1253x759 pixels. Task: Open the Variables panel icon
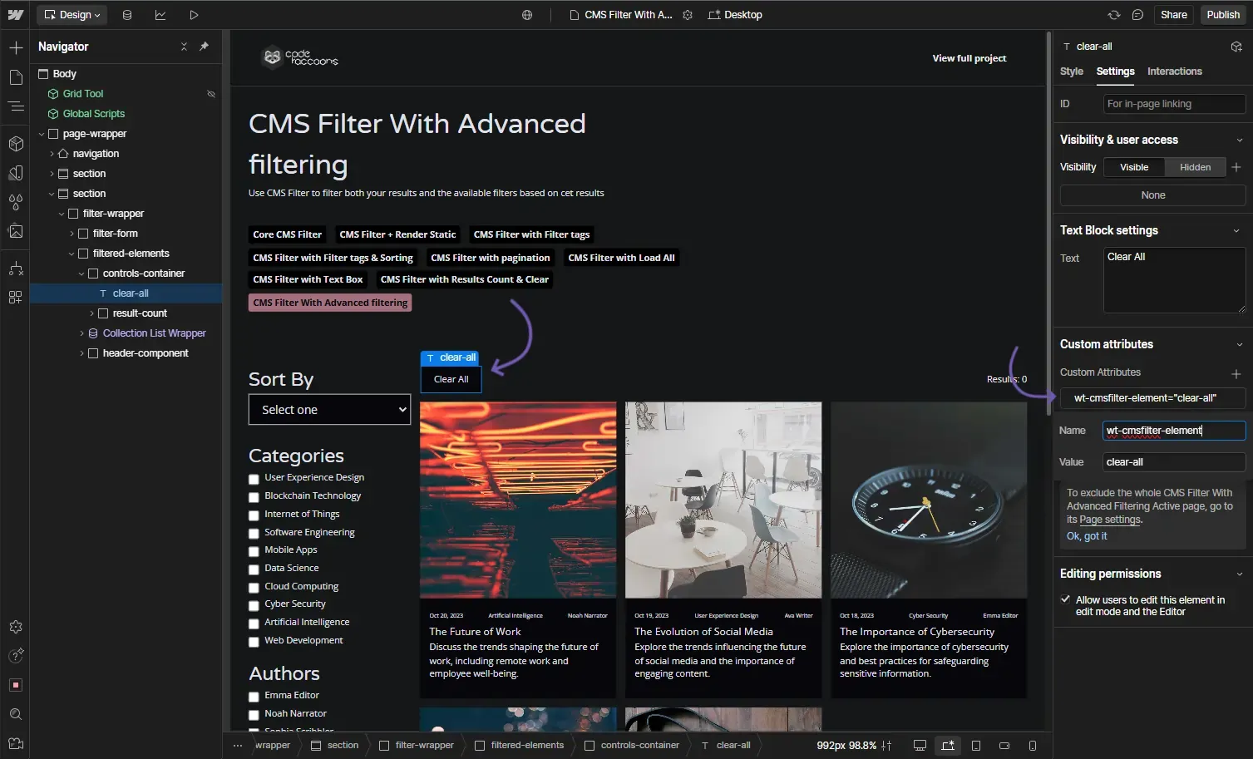pos(16,202)
